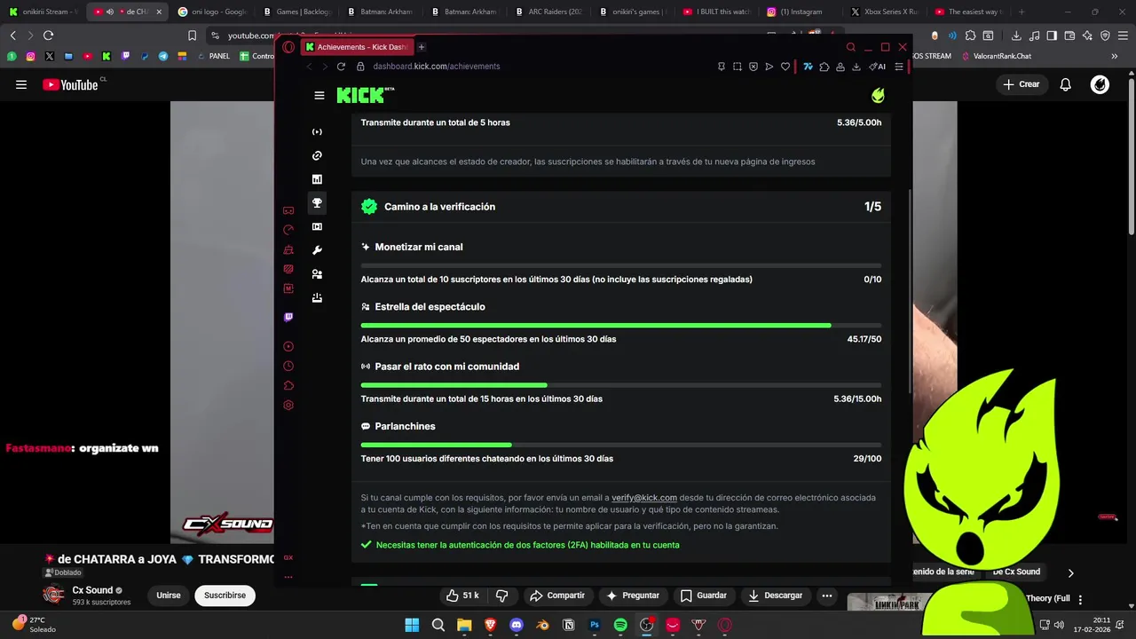This screenshot has width=1136, height=639.
Task: Open the Kick hamburger menu
Action: click(x=319, y=96)
